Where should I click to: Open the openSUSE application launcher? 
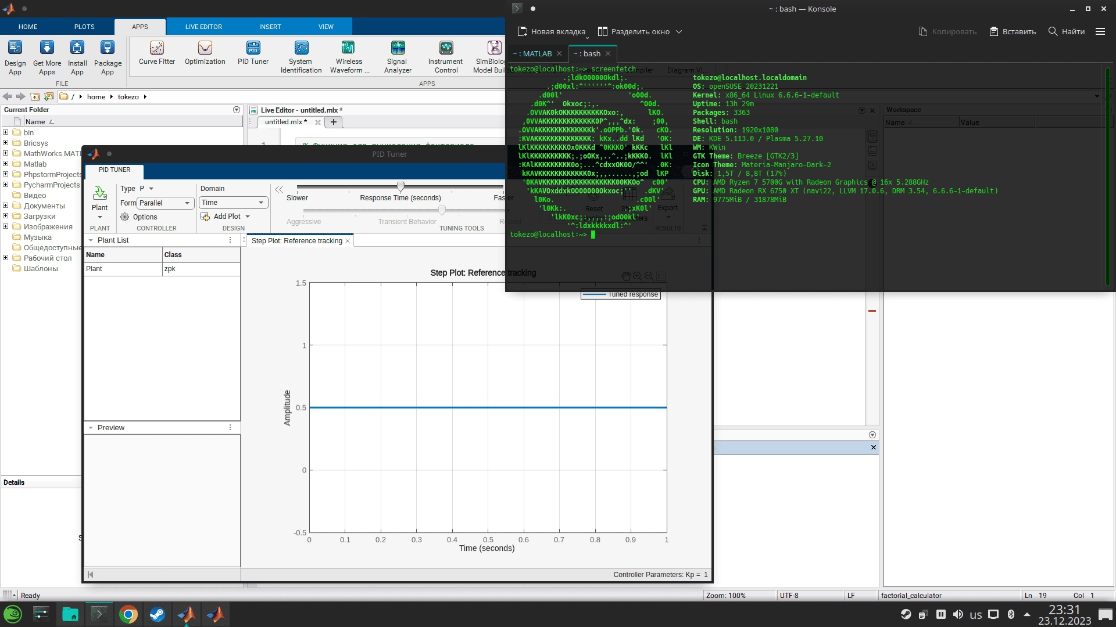tap(13, 614)
